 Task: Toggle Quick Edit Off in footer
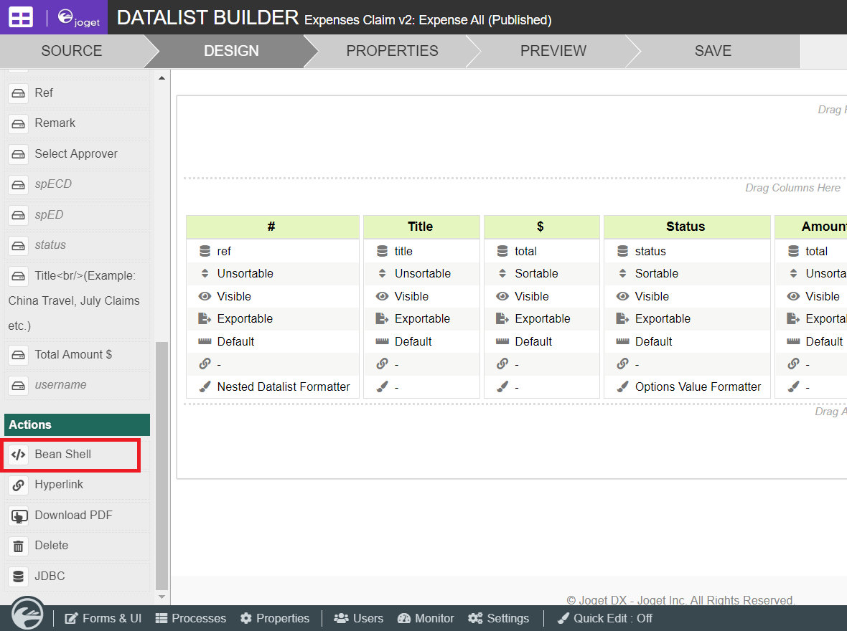604,618
